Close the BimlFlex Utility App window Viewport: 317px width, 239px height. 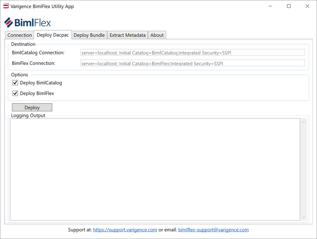point(307,6)
